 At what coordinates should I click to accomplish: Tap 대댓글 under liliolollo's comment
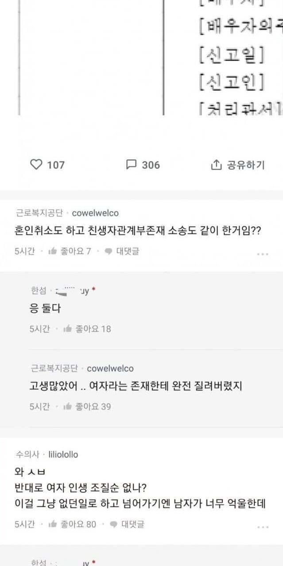coord(128,524)
